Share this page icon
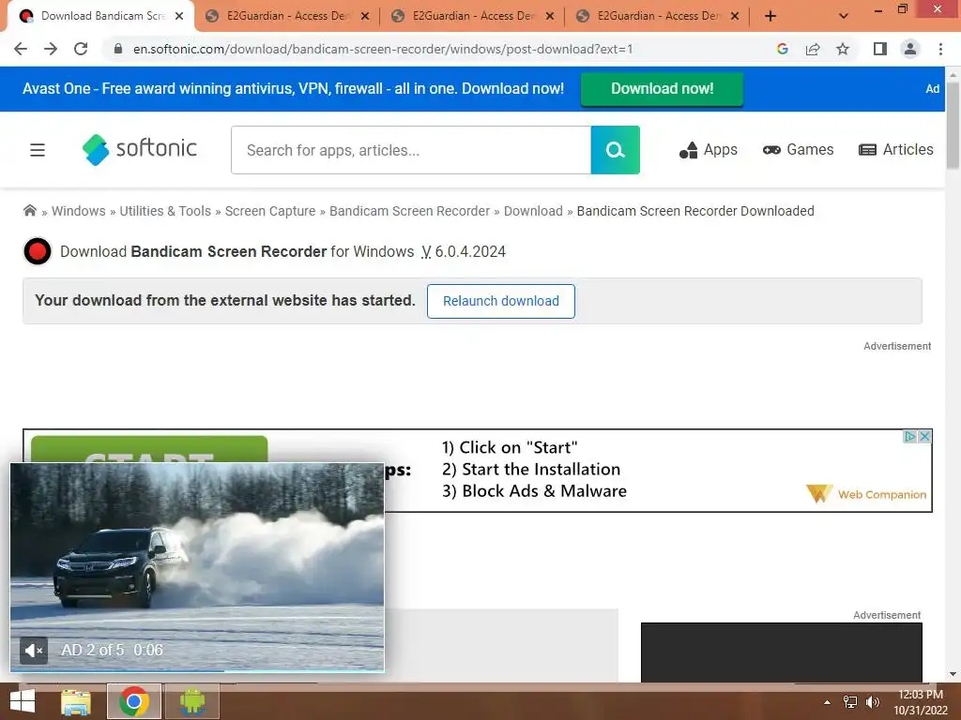 coord(813,49)
